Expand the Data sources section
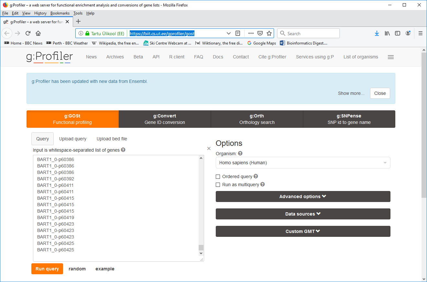 [x=303, y=214]
